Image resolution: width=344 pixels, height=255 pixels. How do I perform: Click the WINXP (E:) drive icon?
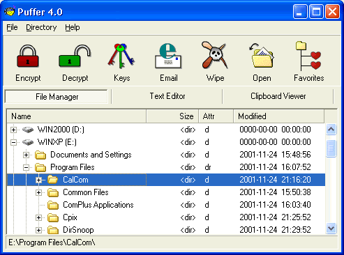(28, 142)
